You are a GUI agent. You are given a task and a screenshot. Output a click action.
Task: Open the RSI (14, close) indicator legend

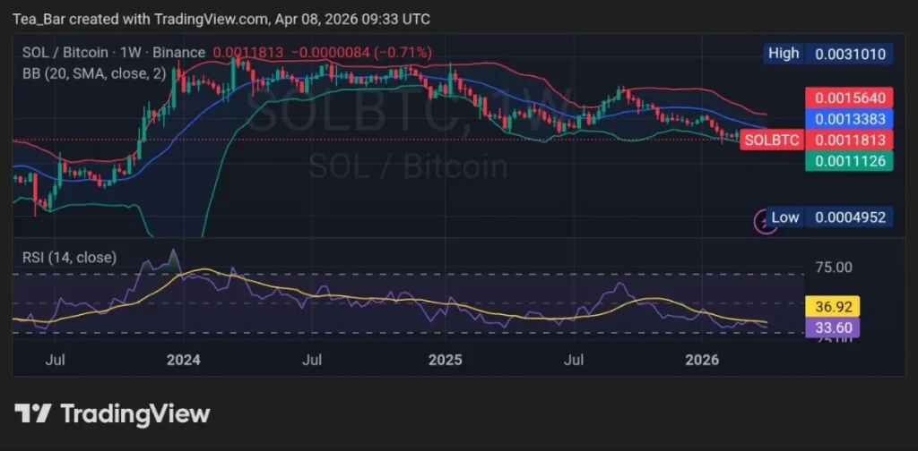click(x=69, y=258)
